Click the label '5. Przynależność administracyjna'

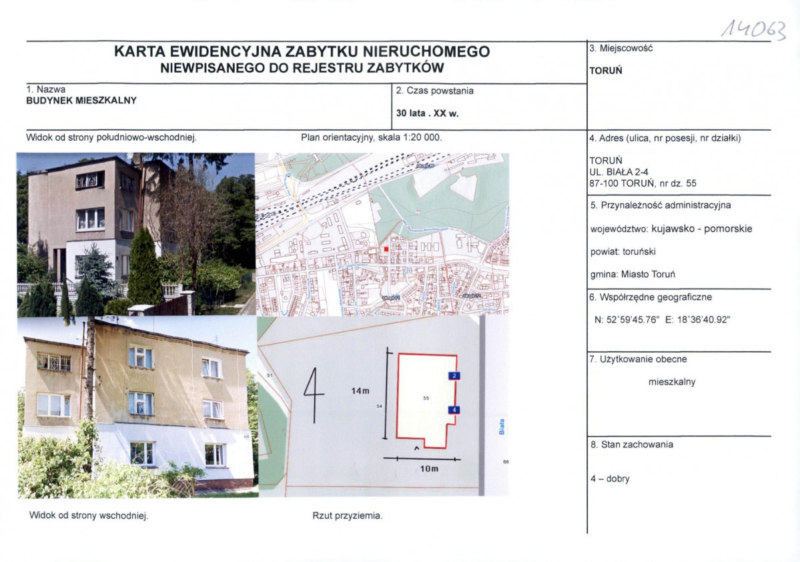[x=661, y=205]
